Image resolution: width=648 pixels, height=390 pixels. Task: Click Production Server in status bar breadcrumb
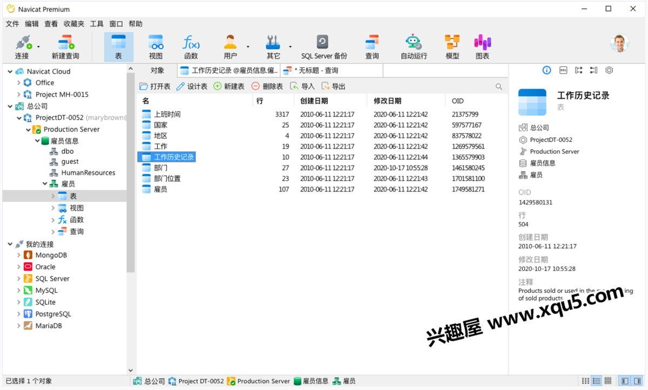[259, 381]
